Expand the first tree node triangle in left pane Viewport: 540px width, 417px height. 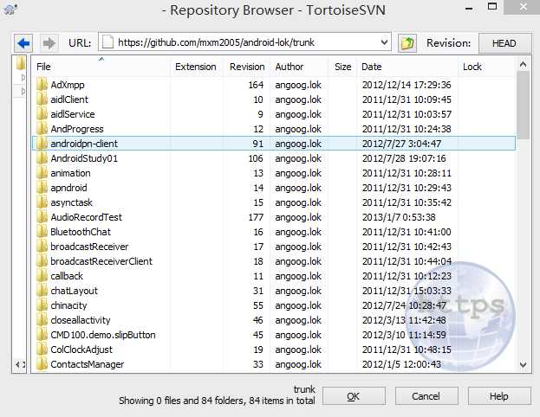pos(23,77)
